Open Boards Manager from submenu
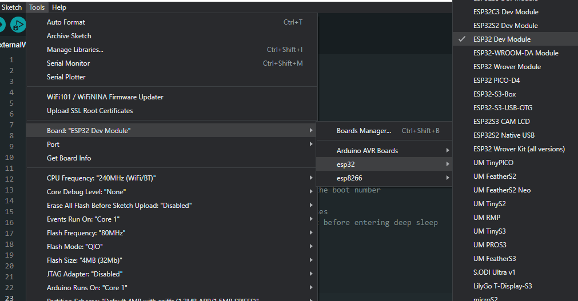578x301 pixels. 384,131
